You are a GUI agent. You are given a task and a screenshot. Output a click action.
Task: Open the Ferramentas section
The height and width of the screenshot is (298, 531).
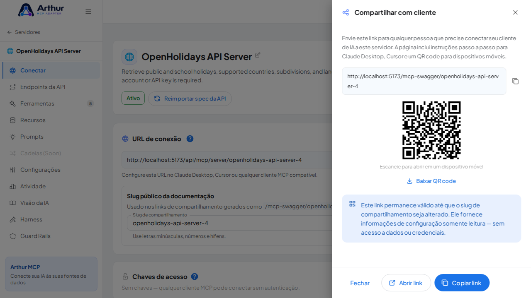[51, 103]
